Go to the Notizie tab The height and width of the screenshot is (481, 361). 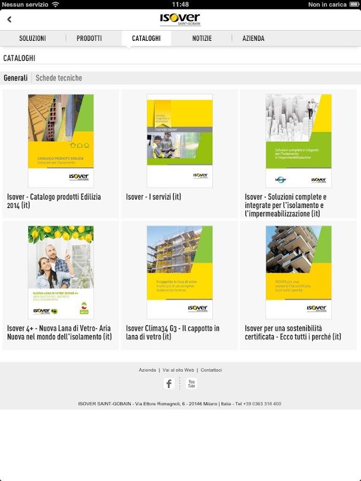coord(202,38)
